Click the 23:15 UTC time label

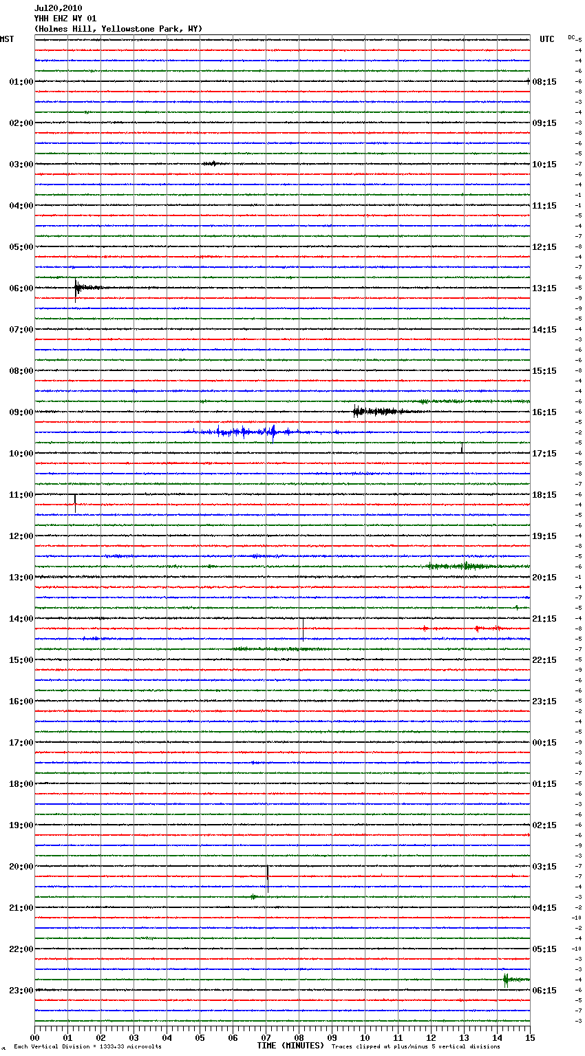(x=544, y=701)
